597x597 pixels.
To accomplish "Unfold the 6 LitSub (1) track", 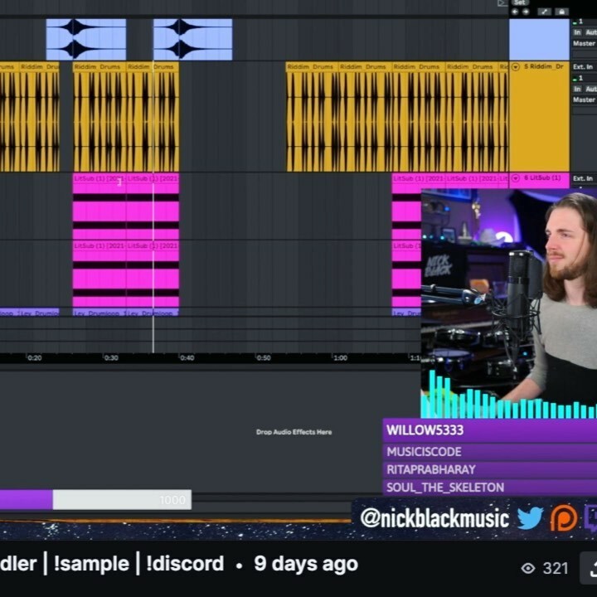I will click(516, 178).
